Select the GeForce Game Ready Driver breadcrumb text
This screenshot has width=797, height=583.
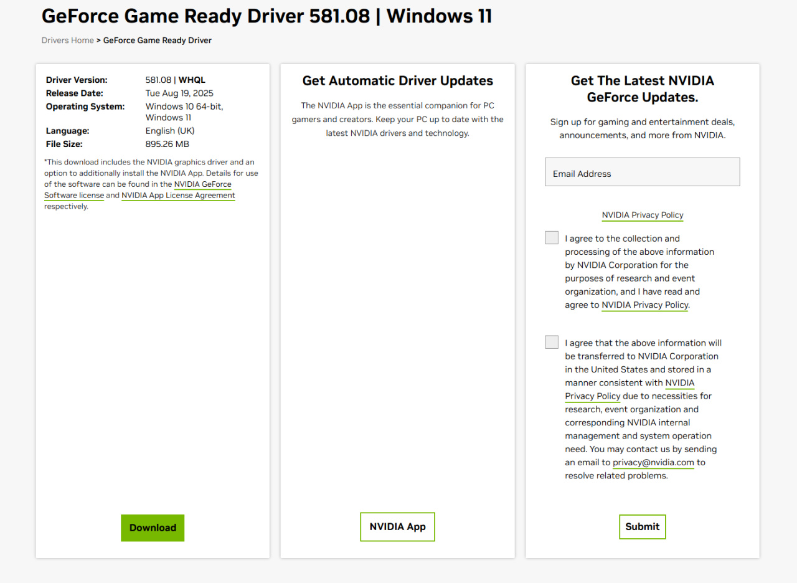158,40
